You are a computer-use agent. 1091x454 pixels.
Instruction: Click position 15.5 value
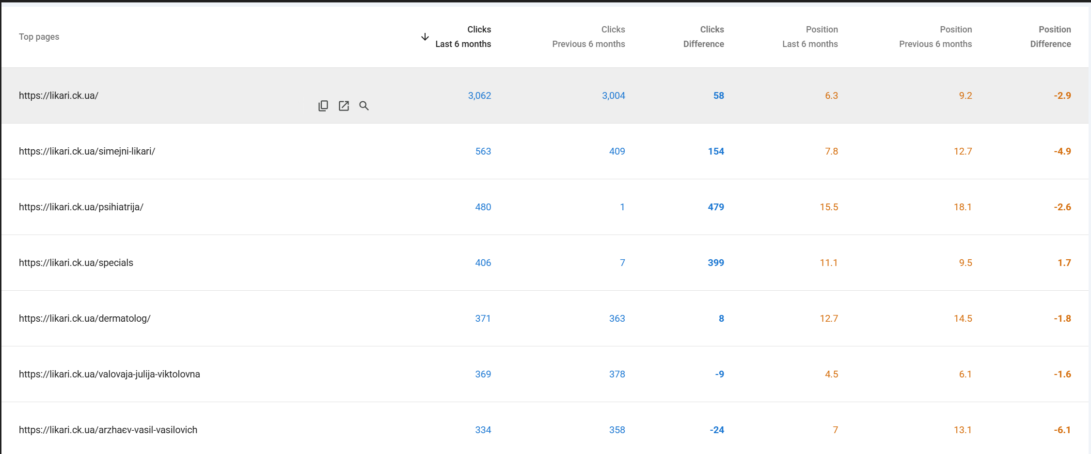[x=829, y=207]
